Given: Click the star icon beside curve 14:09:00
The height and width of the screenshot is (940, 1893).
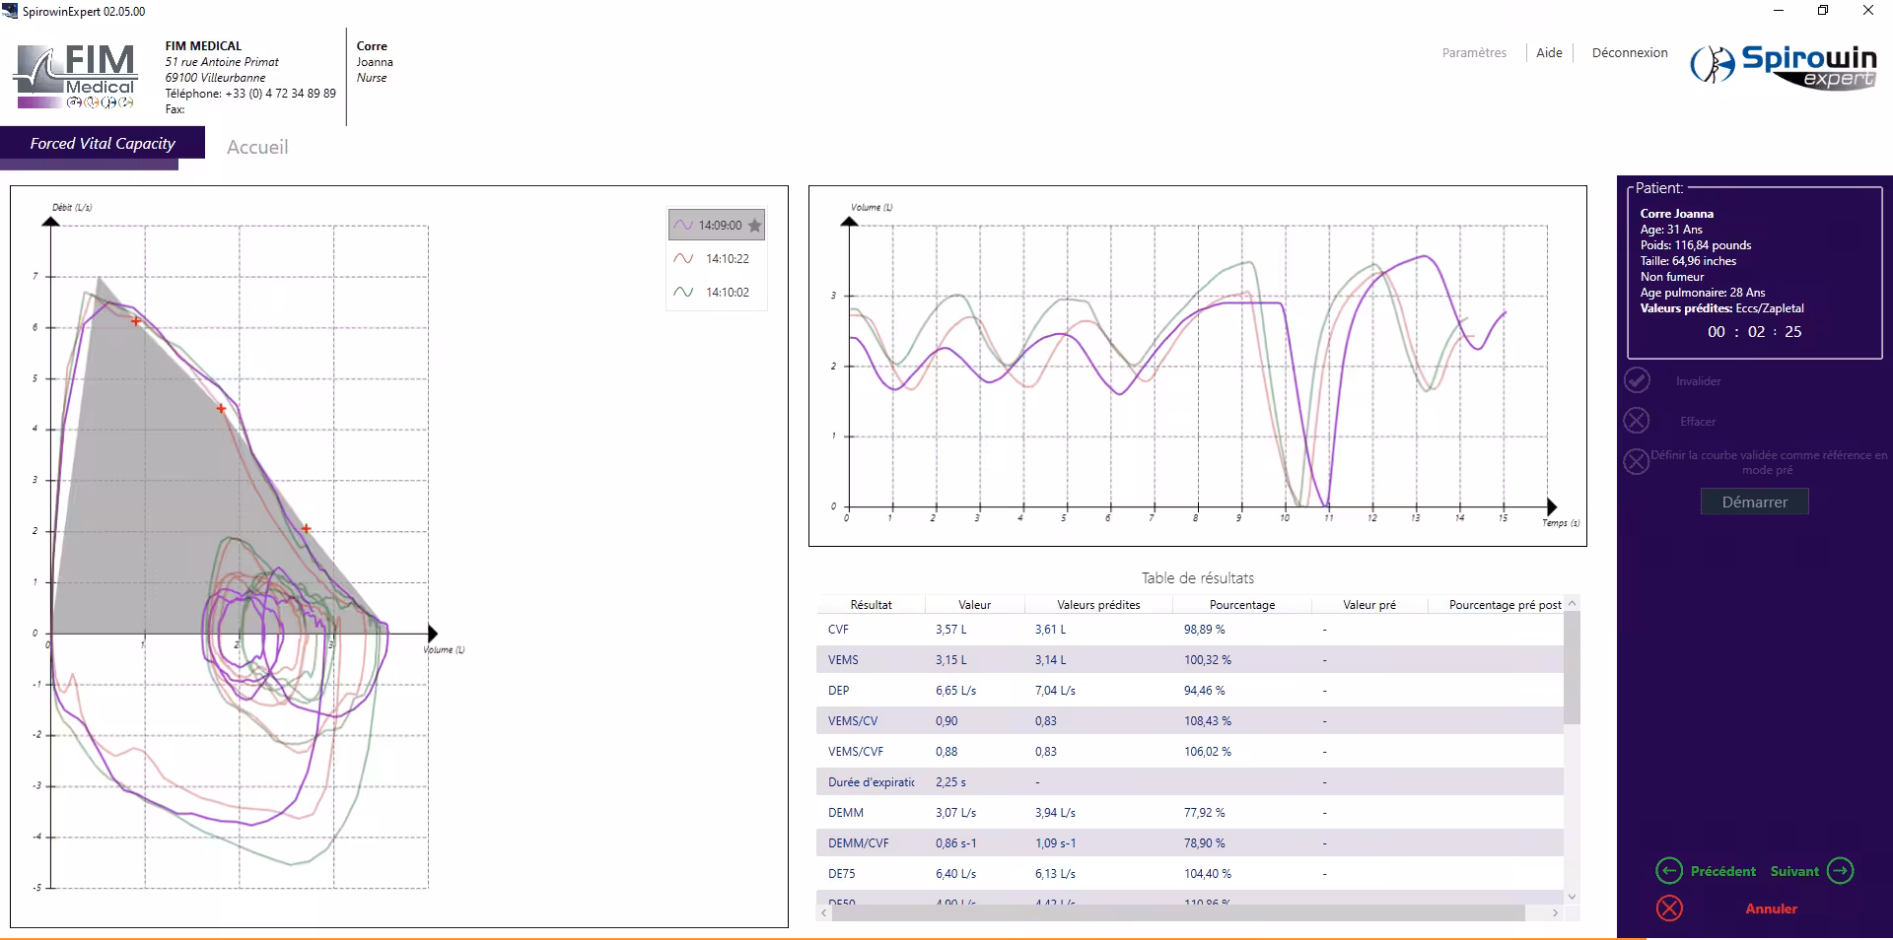Looking at the screenshot, I should click(754, 226).
